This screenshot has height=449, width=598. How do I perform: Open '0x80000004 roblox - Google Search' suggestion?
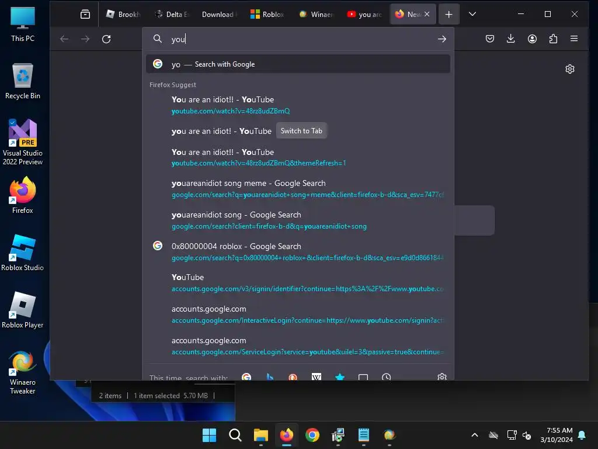(x=298, y=252)
